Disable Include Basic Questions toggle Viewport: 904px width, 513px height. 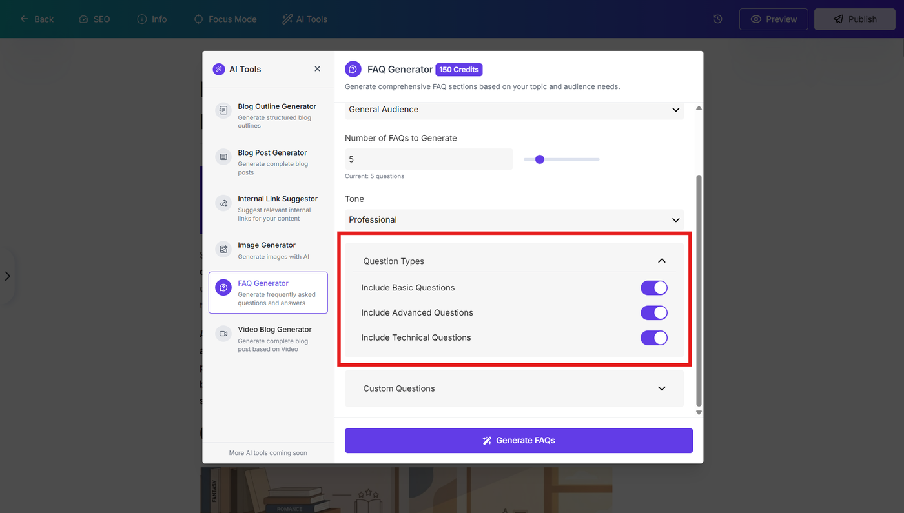pos(654,288)
